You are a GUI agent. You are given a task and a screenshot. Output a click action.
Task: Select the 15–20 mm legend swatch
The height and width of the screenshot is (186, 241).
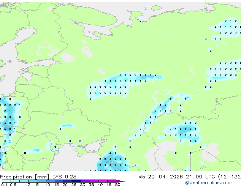(59, 181)
